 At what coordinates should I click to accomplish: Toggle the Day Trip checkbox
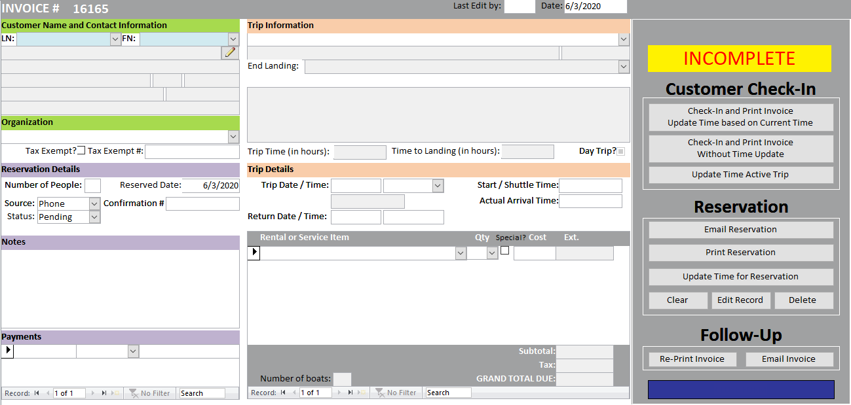click(621, 152)
